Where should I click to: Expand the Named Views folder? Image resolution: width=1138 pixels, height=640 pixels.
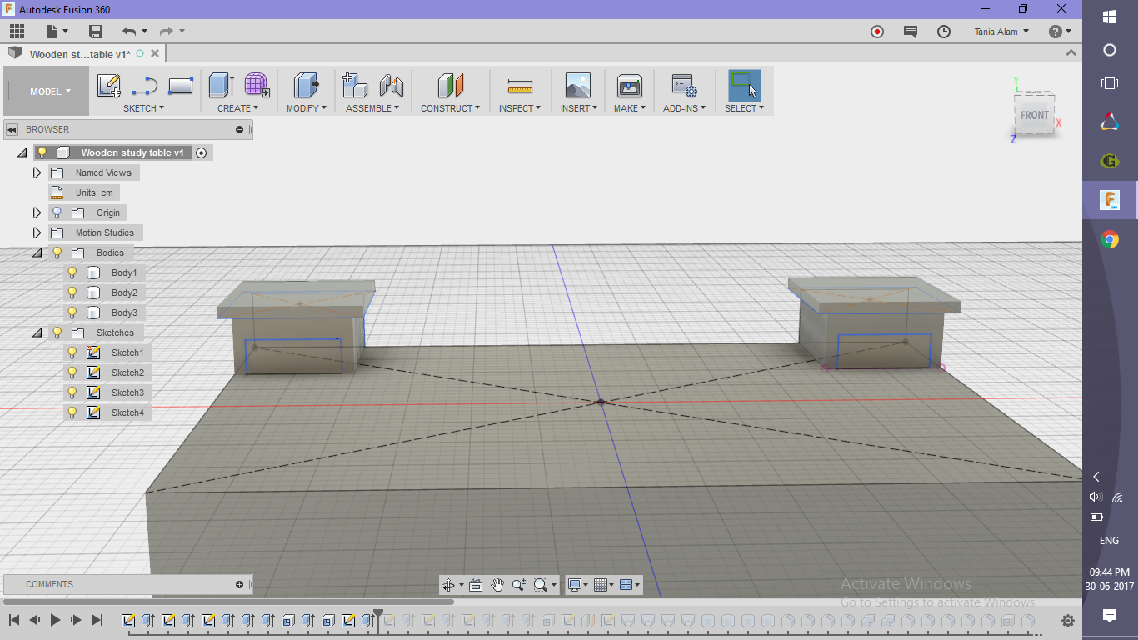pyautogui.click(x=37, y=172)
